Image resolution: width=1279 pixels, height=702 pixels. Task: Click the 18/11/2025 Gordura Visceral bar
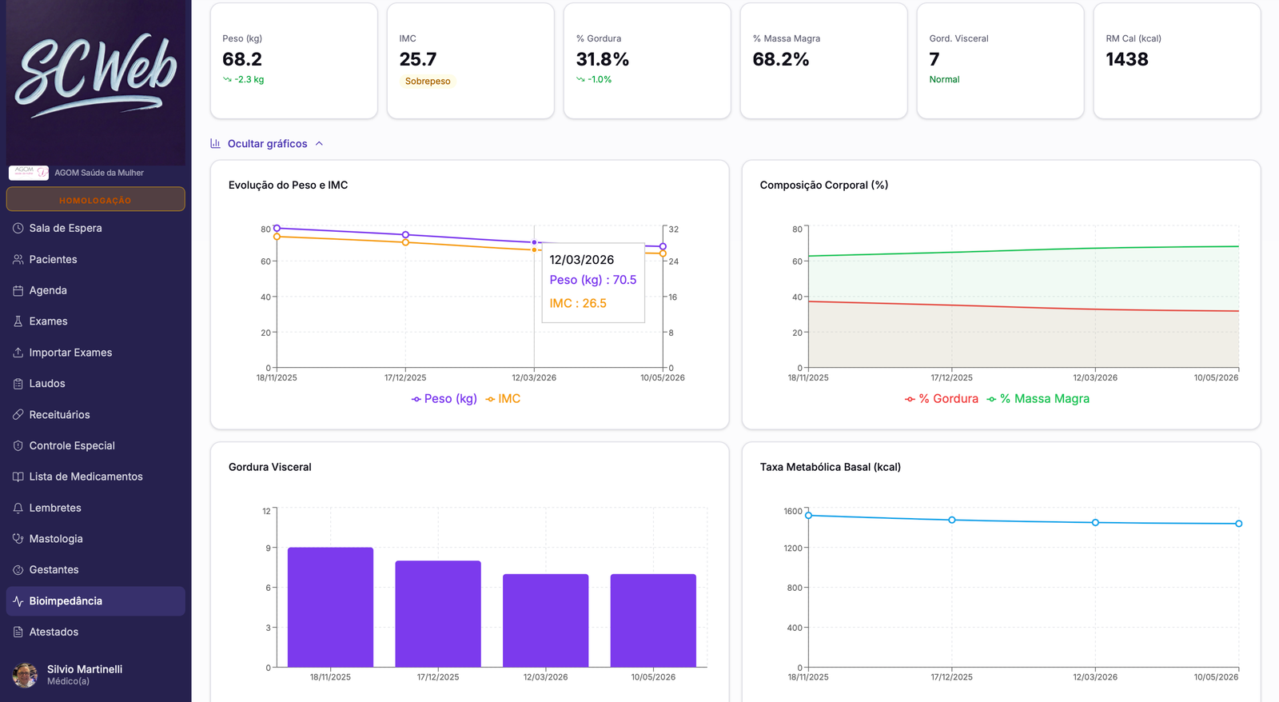330,607
